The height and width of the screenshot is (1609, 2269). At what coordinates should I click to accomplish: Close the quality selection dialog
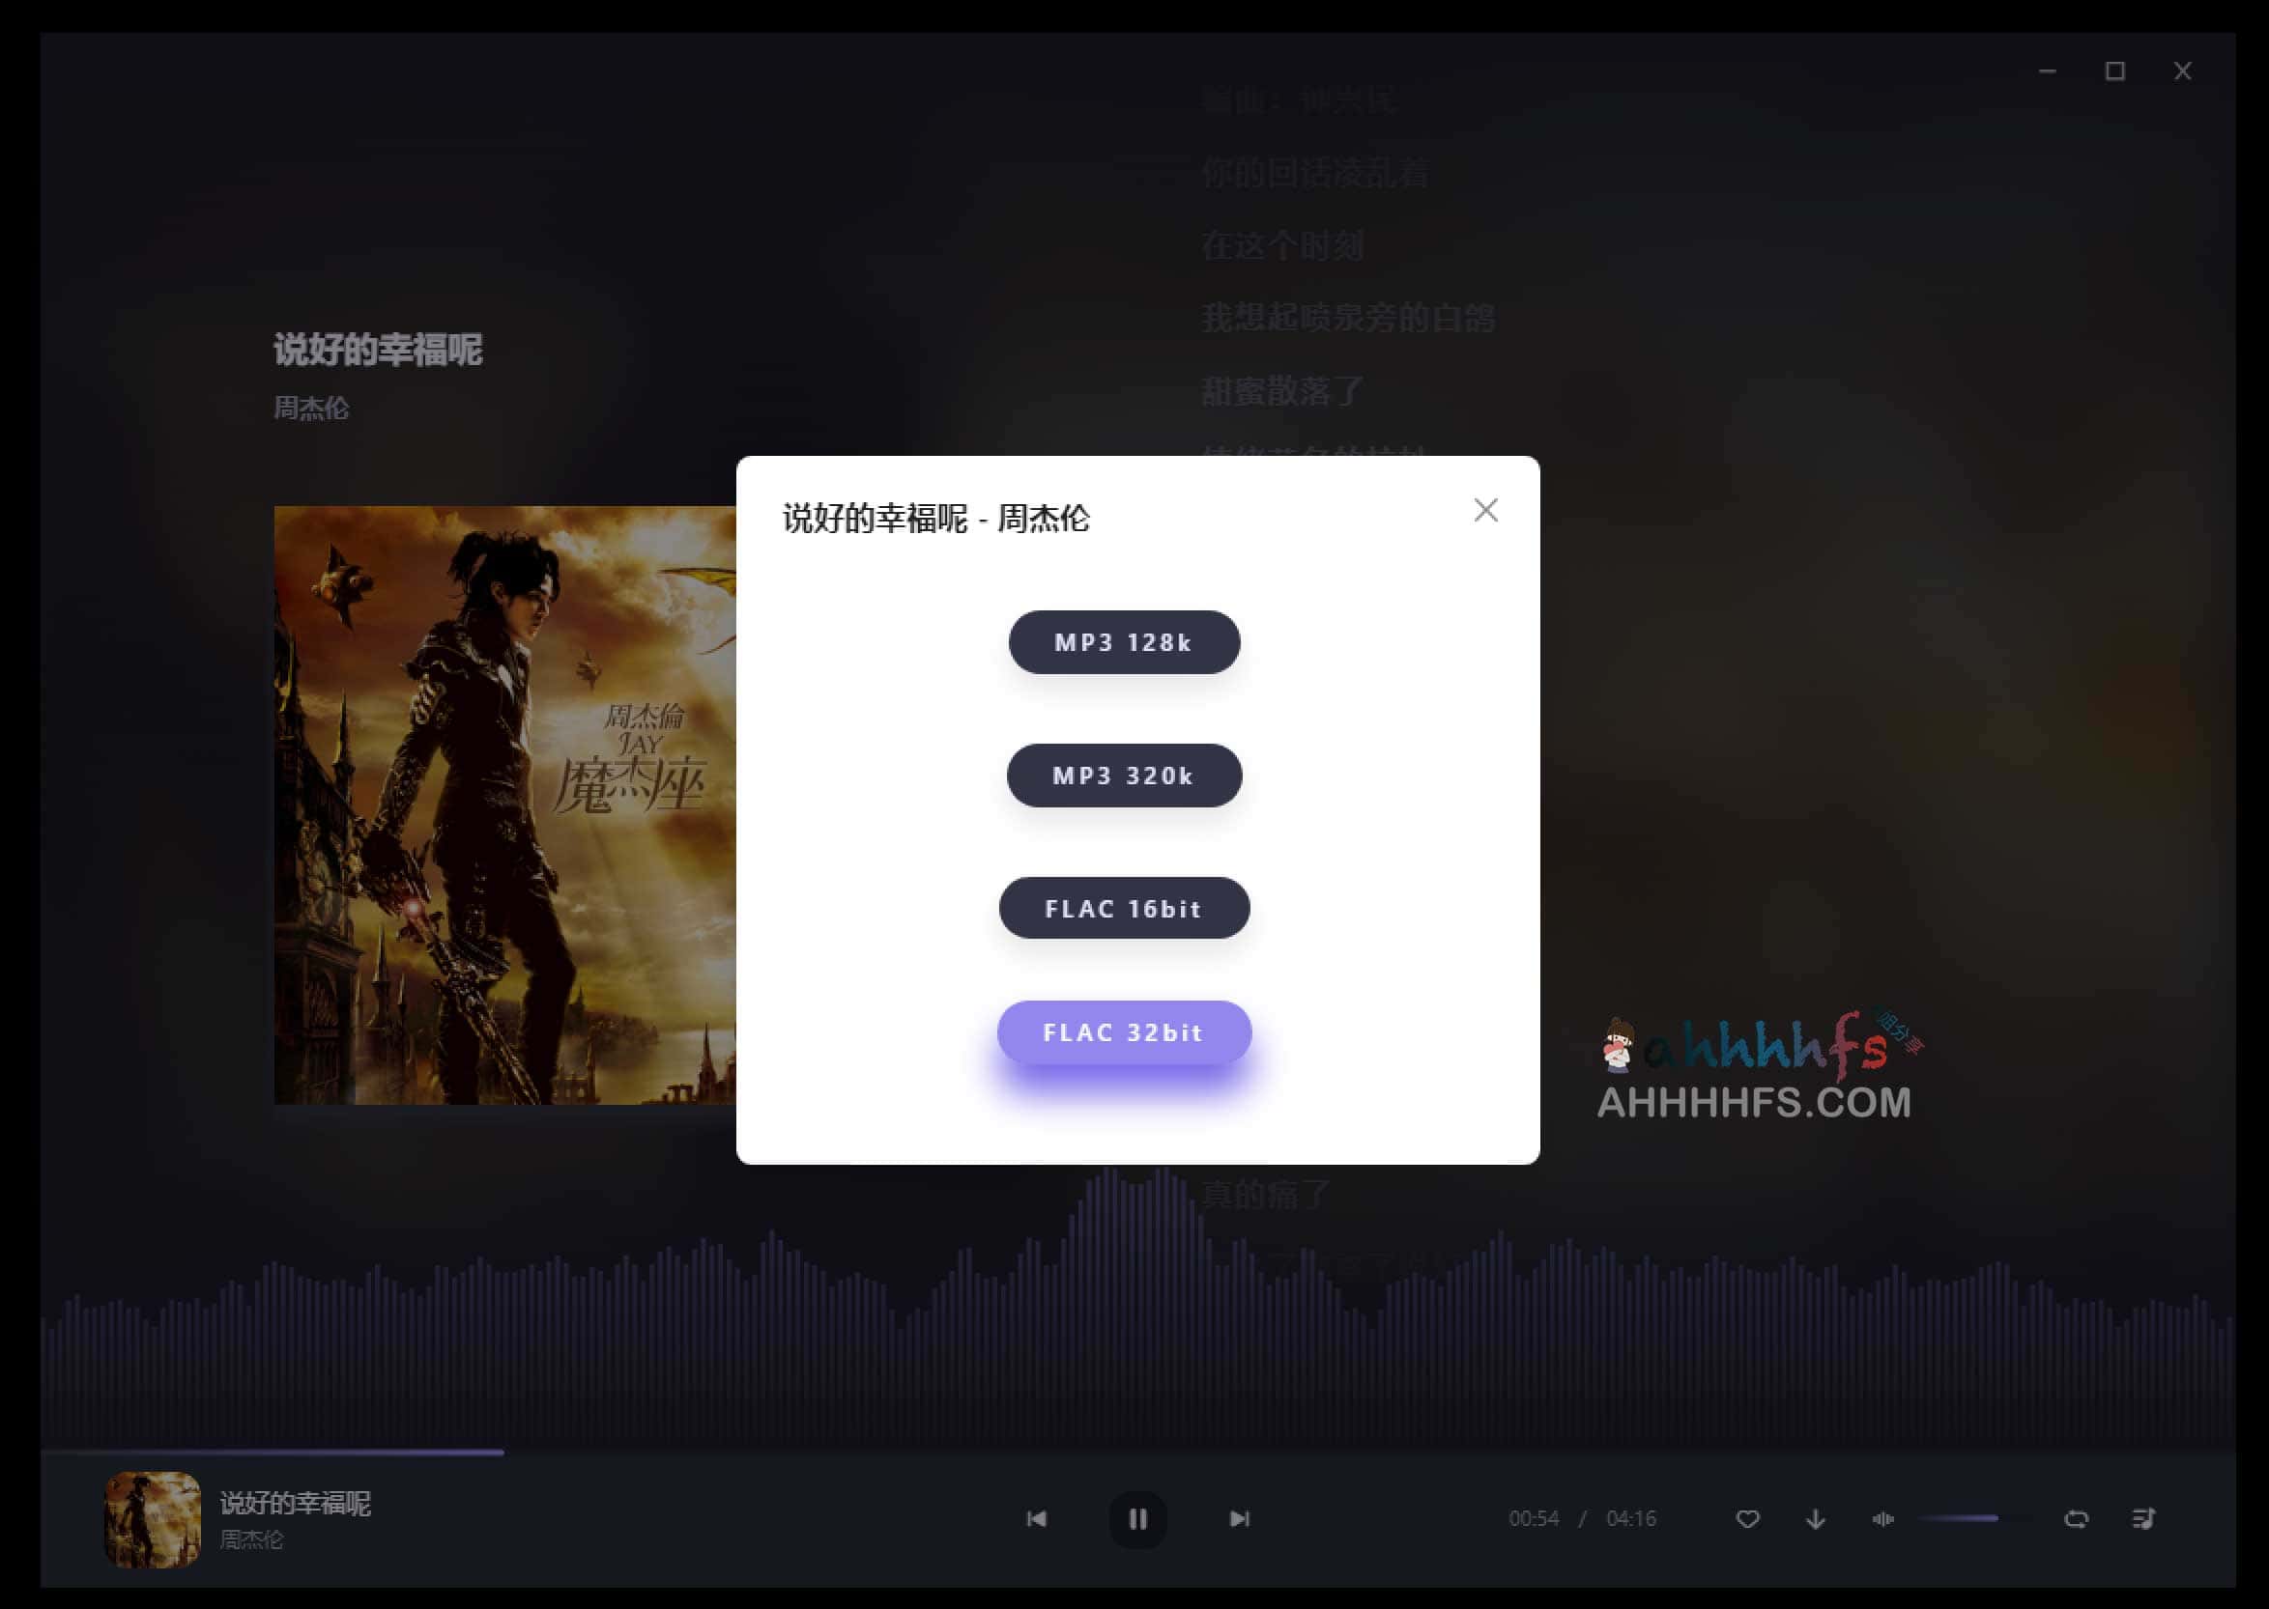tap(1484, 510)
